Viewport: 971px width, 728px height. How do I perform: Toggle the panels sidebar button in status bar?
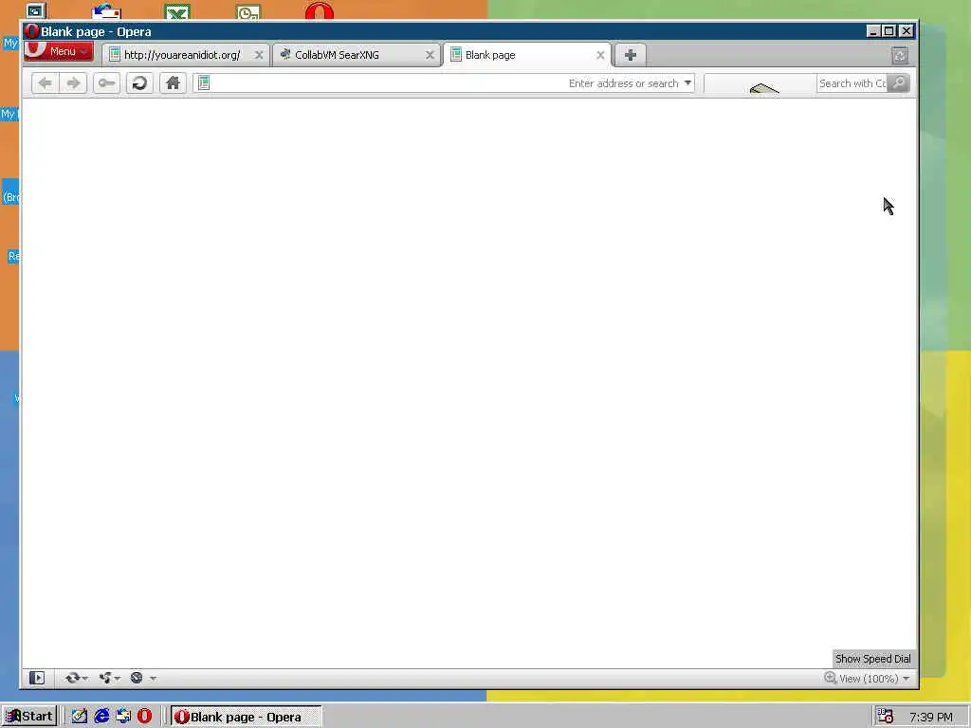tap(37, 678)
